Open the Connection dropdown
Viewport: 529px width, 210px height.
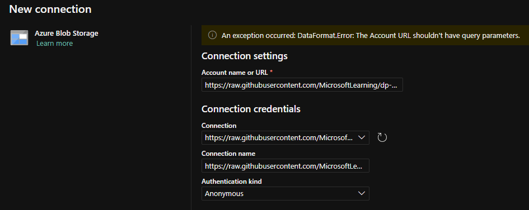click(x=285, y=137)
